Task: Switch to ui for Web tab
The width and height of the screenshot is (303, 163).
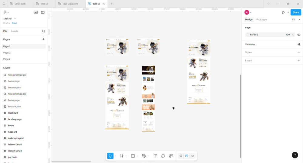Action: 20,4
